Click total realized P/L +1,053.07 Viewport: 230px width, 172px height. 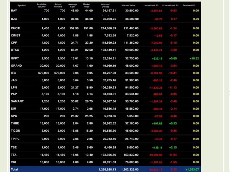point(192,169)
